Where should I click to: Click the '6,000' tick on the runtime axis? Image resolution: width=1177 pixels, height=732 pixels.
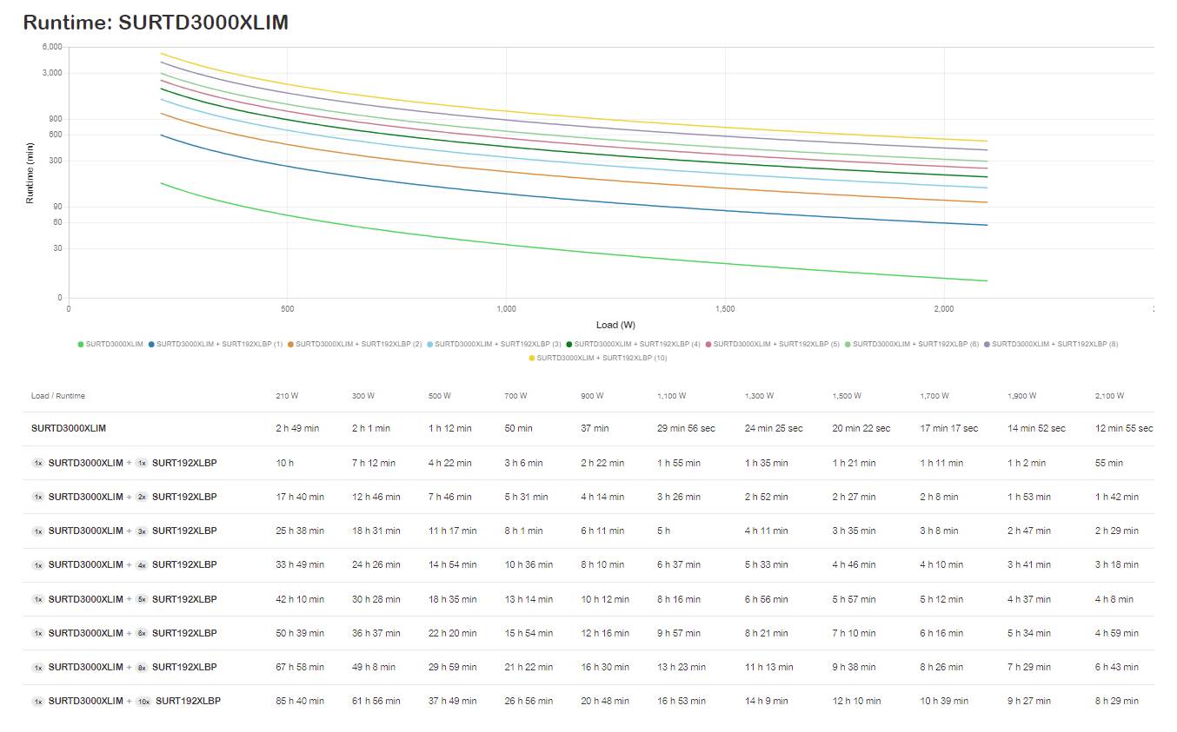coord(52,47)
